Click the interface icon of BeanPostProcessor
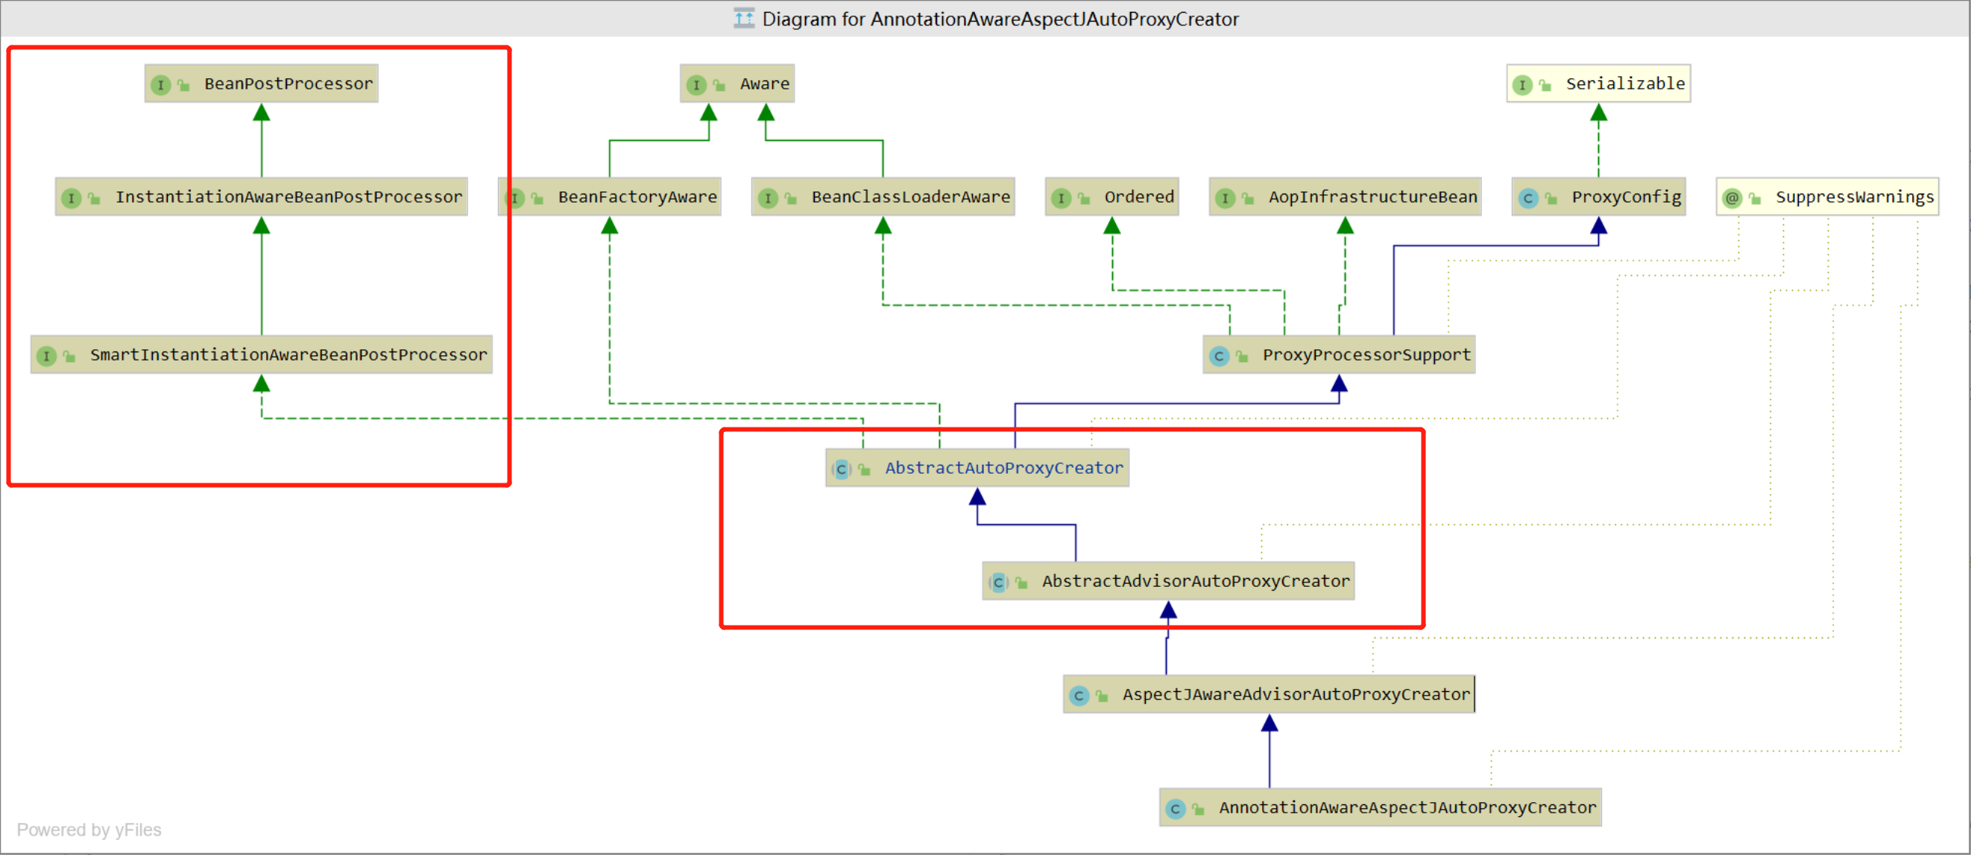 pyautogui.click(x=160, y=85)
